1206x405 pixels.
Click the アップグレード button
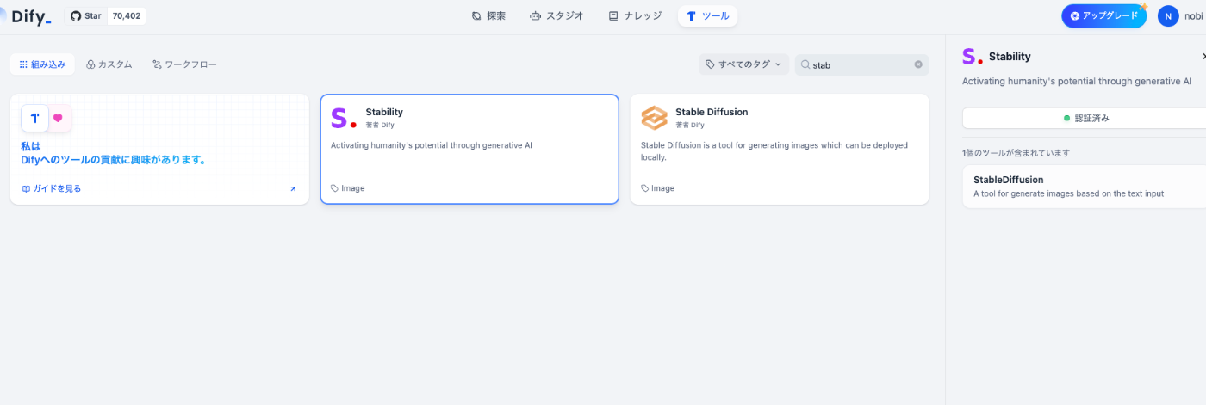[x=1103, y=15]
